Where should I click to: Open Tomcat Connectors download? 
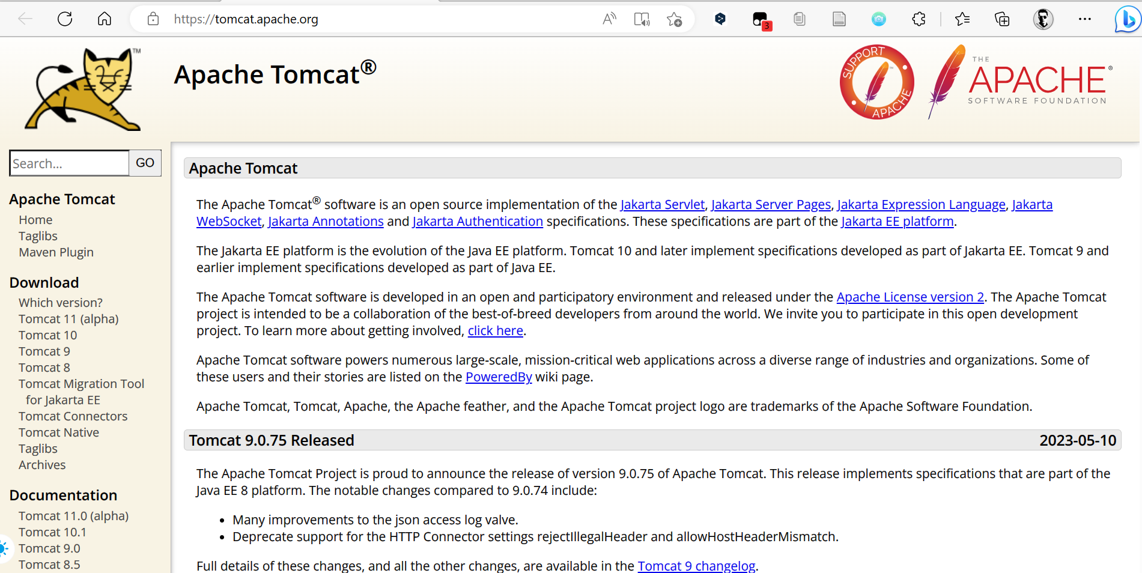tap(73, 416)
